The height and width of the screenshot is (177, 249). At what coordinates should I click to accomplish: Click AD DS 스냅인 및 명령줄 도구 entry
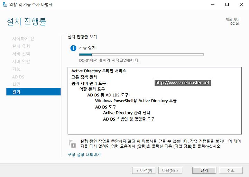pyautogui.click(x=129, y=119)
